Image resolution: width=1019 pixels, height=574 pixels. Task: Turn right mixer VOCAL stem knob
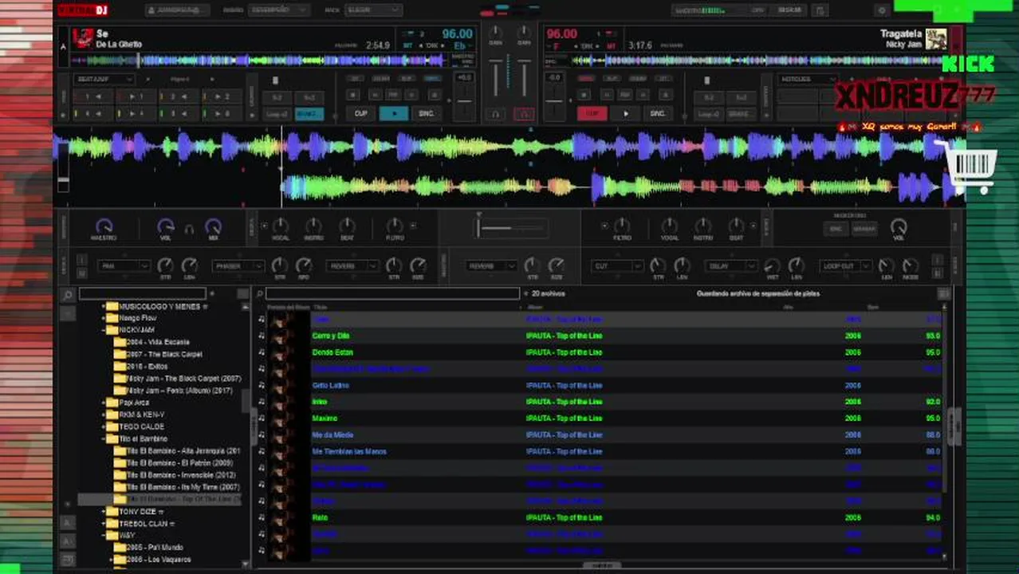click(x=670, y=226)
